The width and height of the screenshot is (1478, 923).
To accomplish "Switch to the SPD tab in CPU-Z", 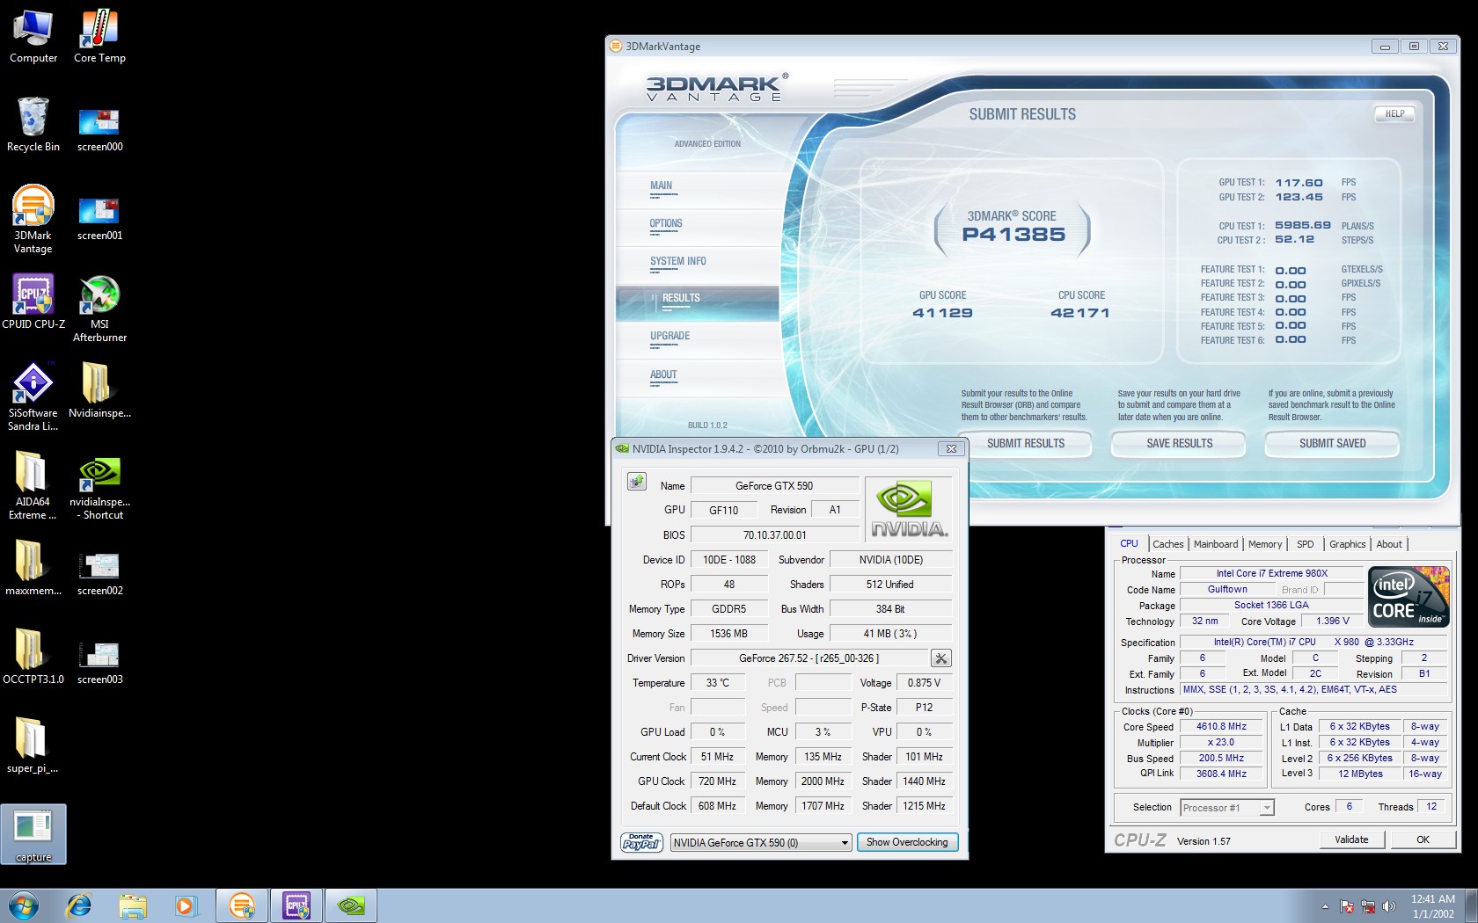I will tap(1306, 544).
